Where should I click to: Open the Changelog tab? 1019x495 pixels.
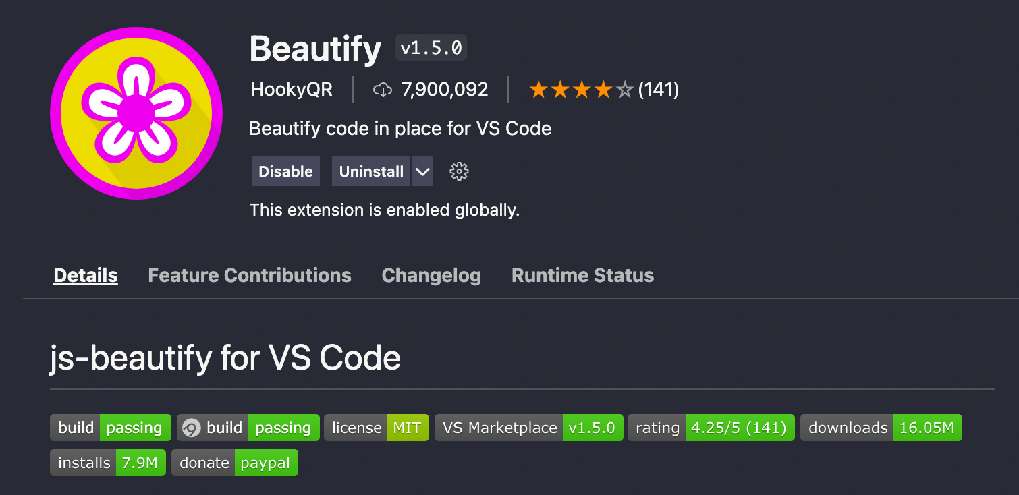(431, 275)
